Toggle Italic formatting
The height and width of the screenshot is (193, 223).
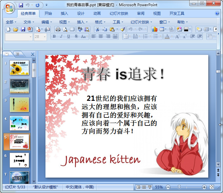click(61, 37)
